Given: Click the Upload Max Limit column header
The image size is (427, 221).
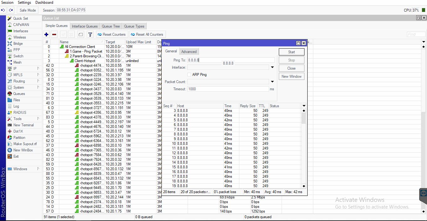Looking at the screenshot, I should (x=140, y=42).
